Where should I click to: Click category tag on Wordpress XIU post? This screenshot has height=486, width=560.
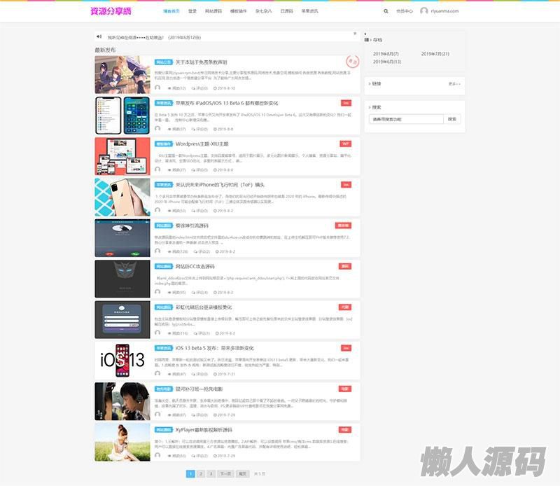[164, 144]
